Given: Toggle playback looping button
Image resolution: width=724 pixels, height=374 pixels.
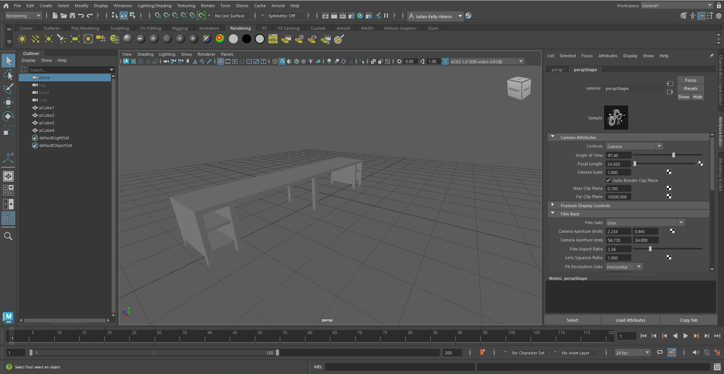Looking at the screenshot, I should [660, 353].
